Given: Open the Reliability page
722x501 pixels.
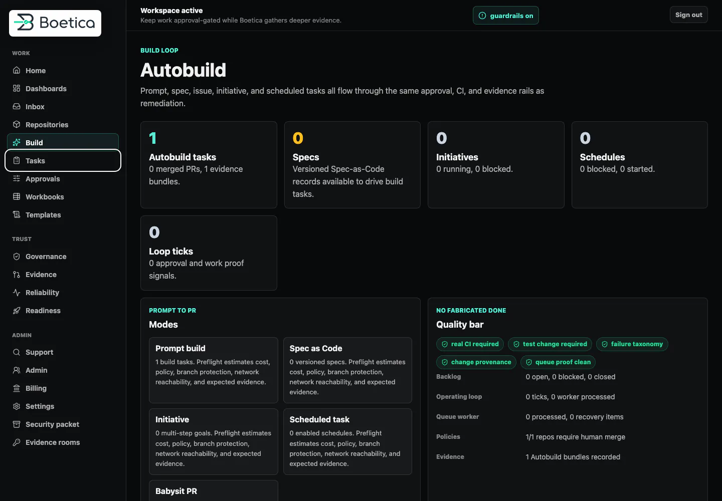Looking at the screenshot, I should coord(63,293).
